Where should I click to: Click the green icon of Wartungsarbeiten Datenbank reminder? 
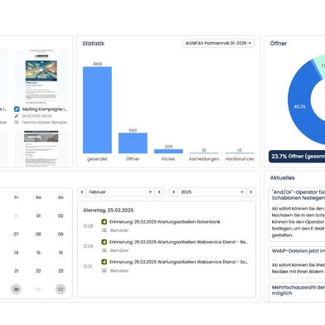click(x=104, y=221)
